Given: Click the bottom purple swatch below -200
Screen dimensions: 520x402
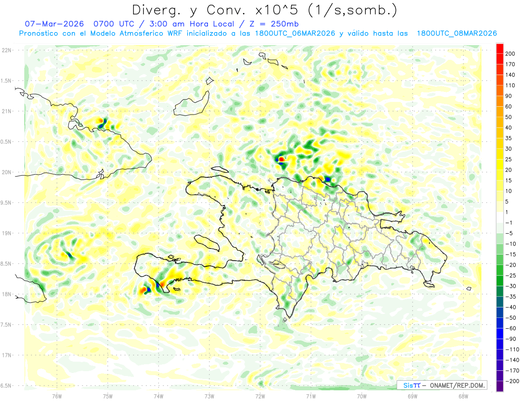Looking at the screenshot, I should click(x=500, y=387).
